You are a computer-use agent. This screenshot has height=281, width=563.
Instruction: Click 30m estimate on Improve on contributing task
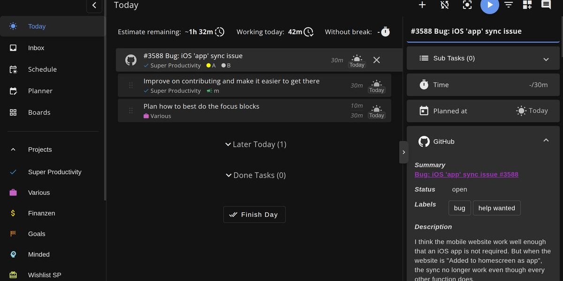point(357,86)
